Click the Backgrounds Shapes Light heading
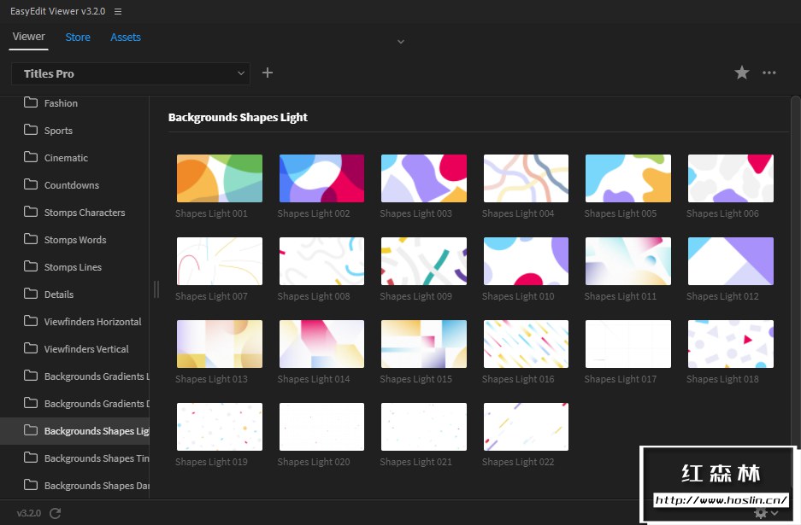Screen dimensions: 801x525 238,117
